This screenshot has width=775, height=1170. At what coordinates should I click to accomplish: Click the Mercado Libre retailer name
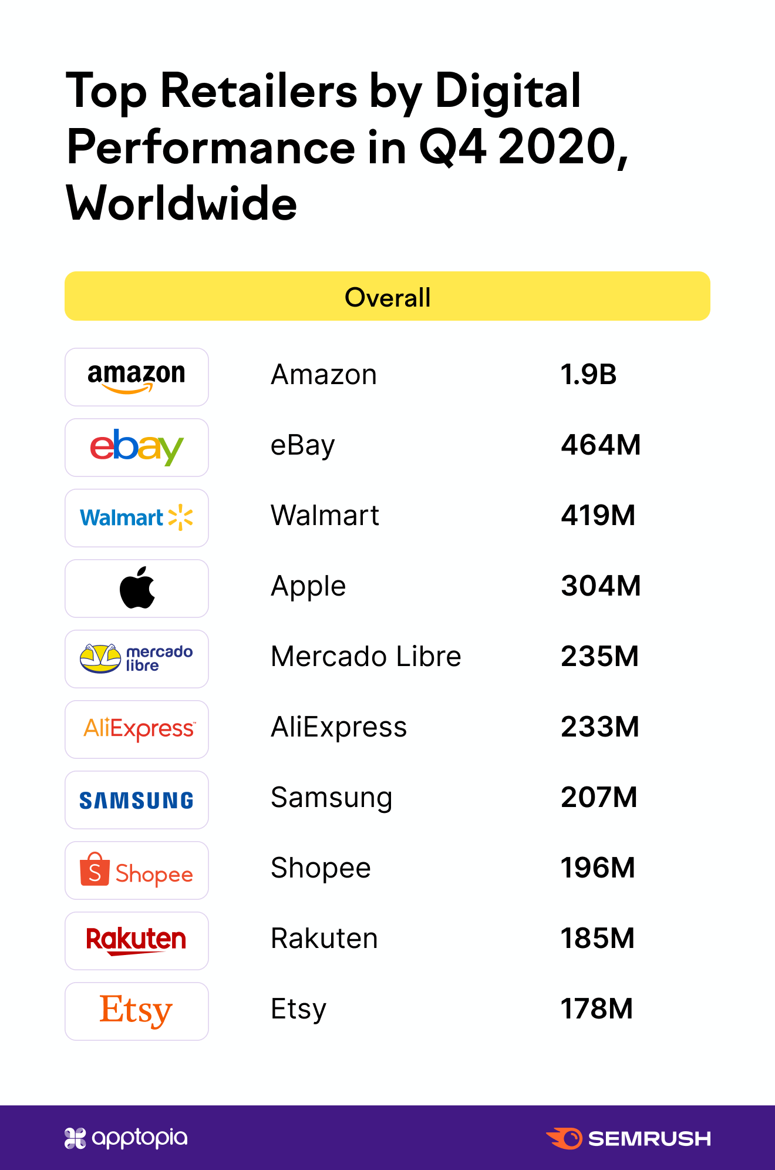coord(366,657)
